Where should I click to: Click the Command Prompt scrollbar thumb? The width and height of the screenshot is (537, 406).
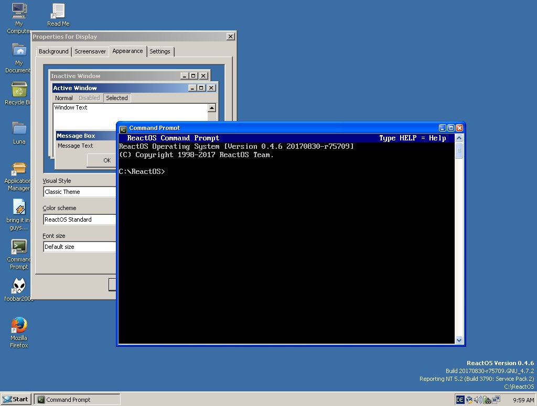[459, 150]
